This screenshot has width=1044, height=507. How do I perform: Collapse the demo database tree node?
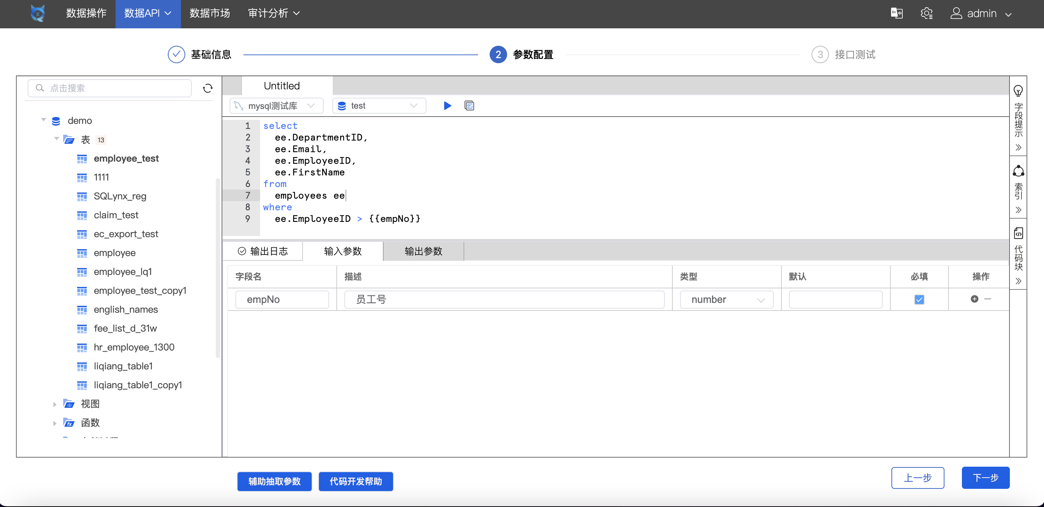(43, 119)
